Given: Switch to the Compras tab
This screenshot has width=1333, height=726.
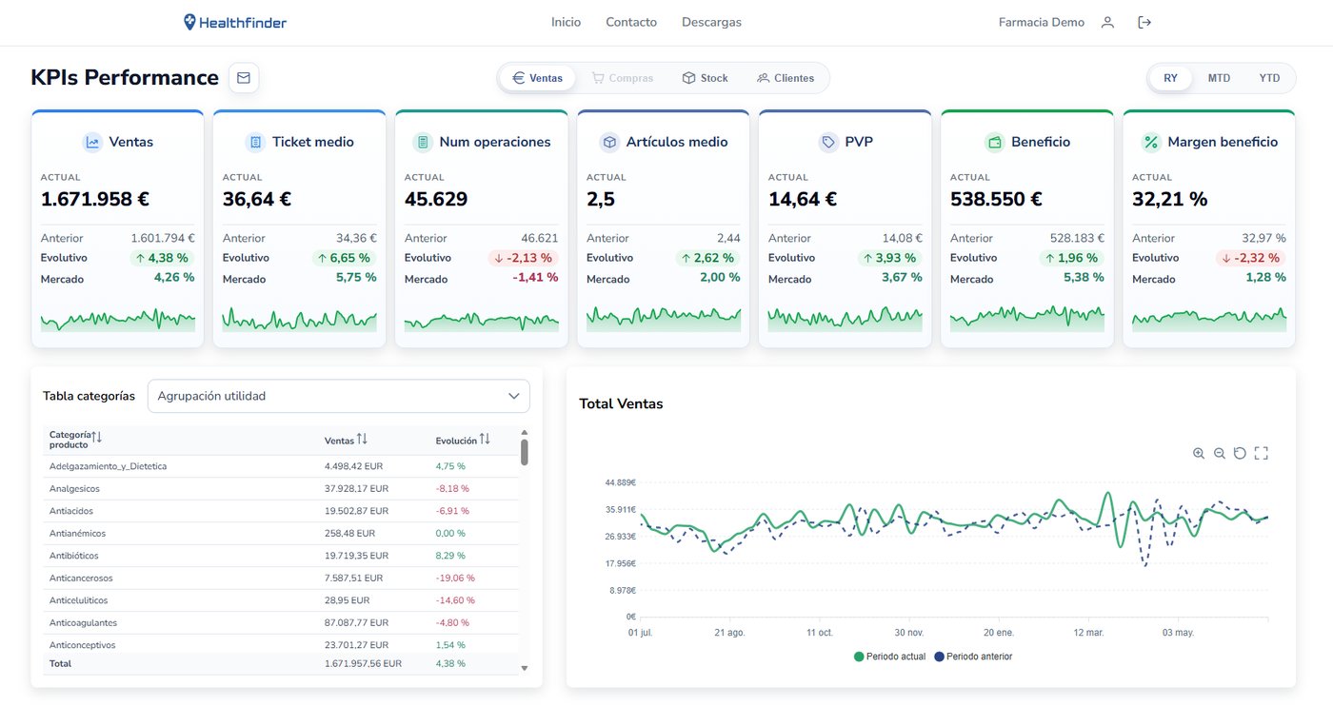Looking at the screenshot, I should pos(623,78).
